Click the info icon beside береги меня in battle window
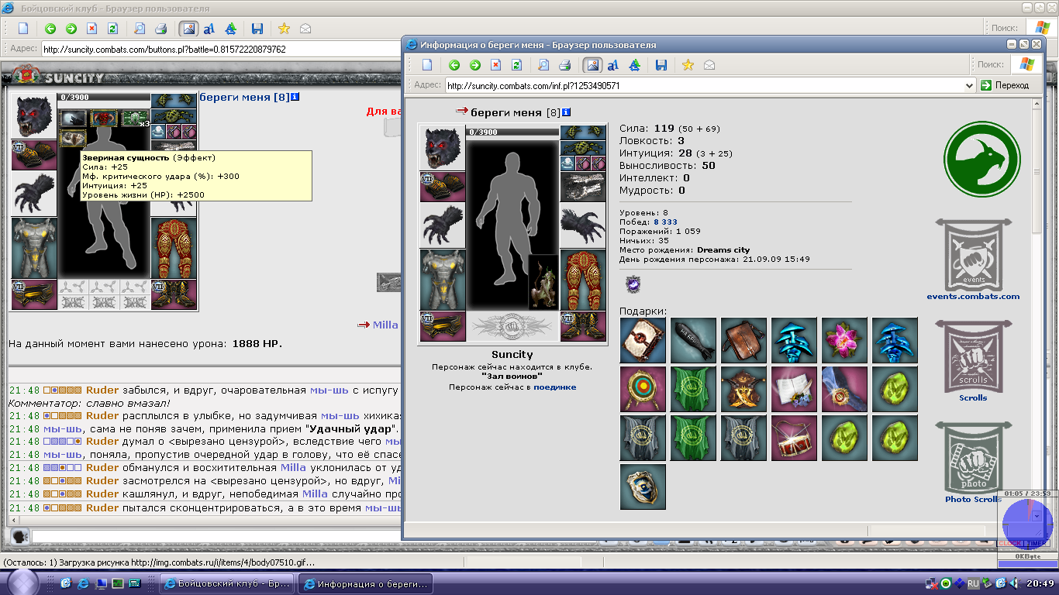Screen dimensions: 1059x595 pyautogui.click(x=295, y=97)
